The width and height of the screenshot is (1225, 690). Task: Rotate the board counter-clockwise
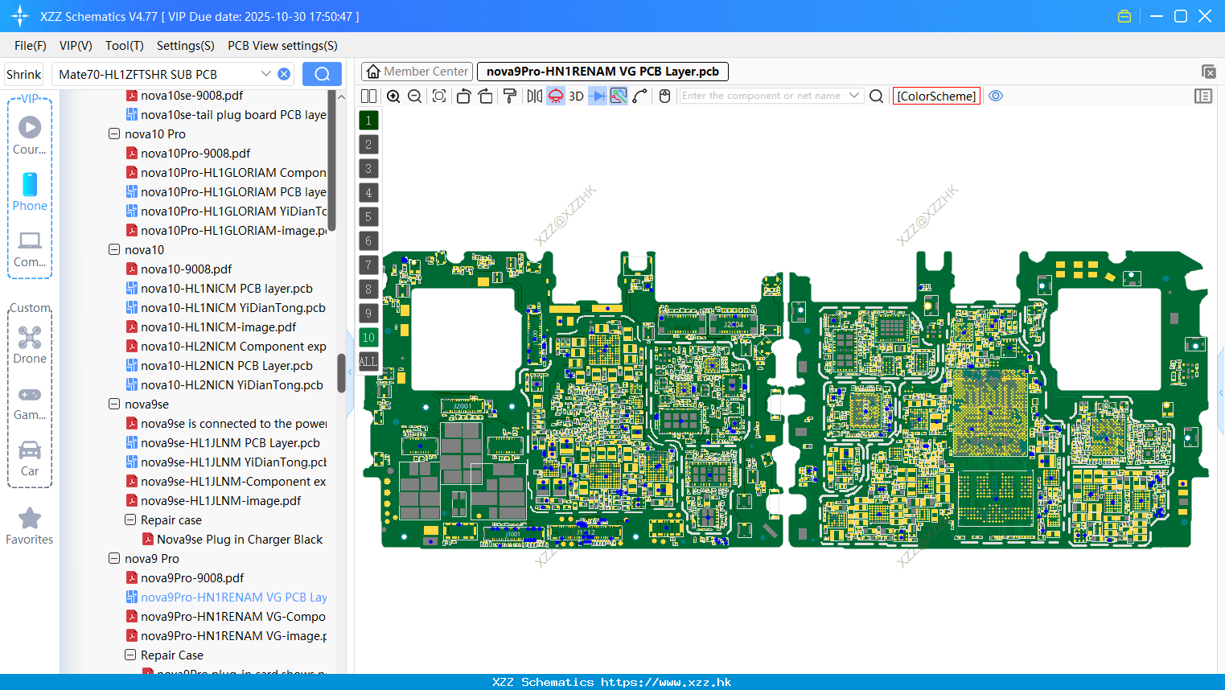pos(463,96)
